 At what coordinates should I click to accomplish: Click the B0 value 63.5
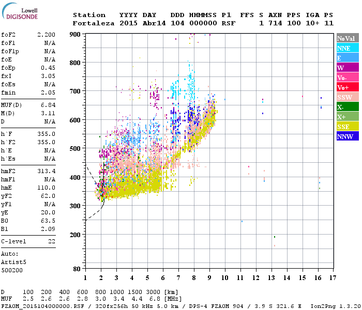point(48,221)
